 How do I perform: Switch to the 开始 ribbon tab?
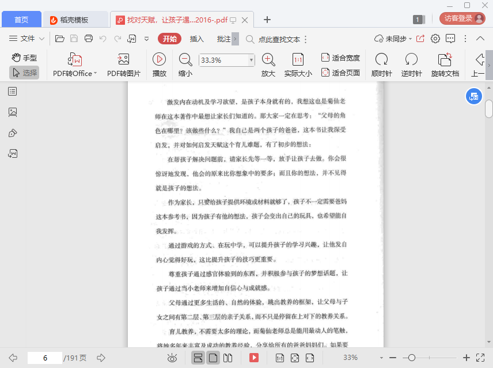[170, 39]
